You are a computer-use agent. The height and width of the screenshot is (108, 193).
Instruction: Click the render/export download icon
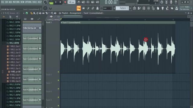tap(177, 8)
